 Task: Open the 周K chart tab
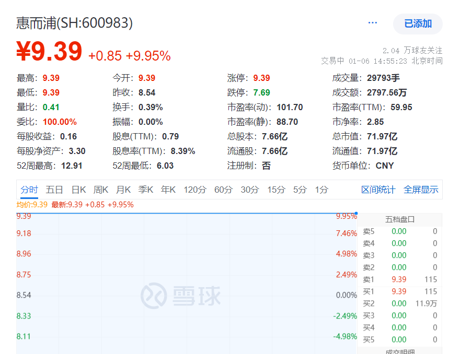pyautogui.click(x=101, y=190)
